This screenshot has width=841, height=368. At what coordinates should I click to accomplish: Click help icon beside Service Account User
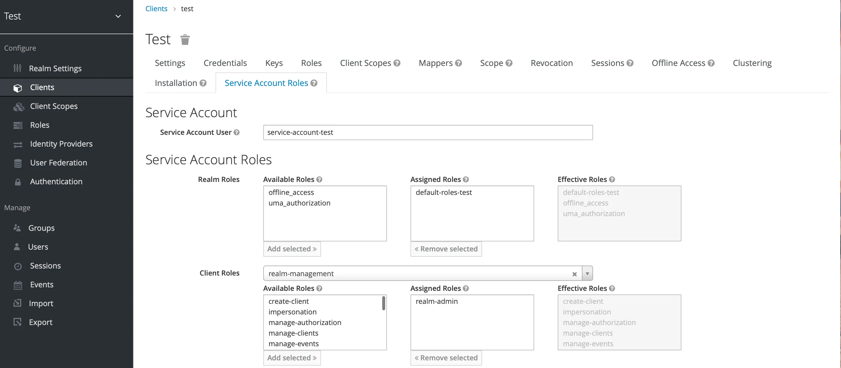point(237,132)
